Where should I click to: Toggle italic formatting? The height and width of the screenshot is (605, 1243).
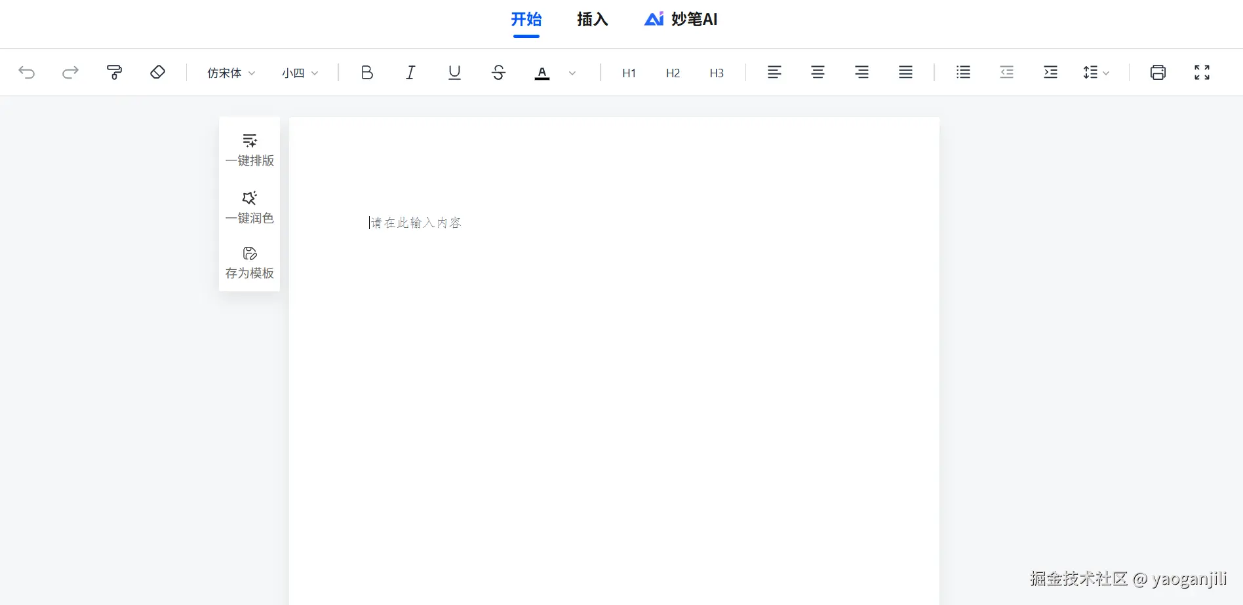pos(411,73)
